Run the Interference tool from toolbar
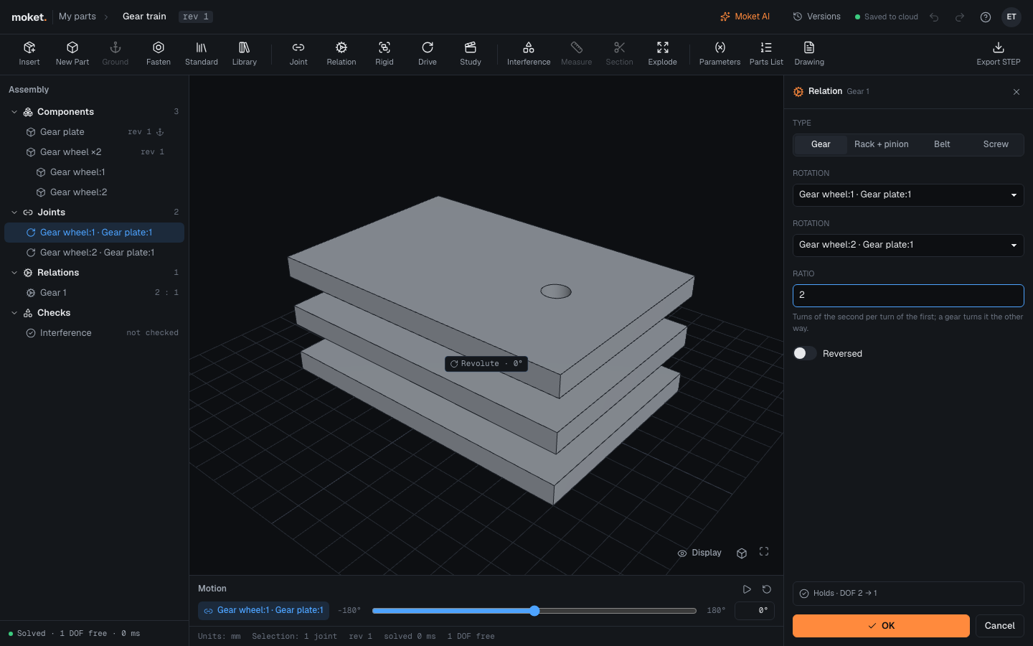The image size is (1033, 646). [x=529, y=54]
